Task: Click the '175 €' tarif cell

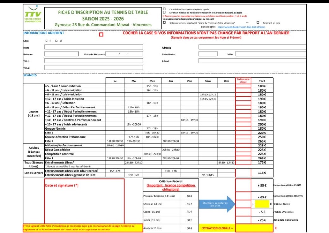Action: pos(262,163)
